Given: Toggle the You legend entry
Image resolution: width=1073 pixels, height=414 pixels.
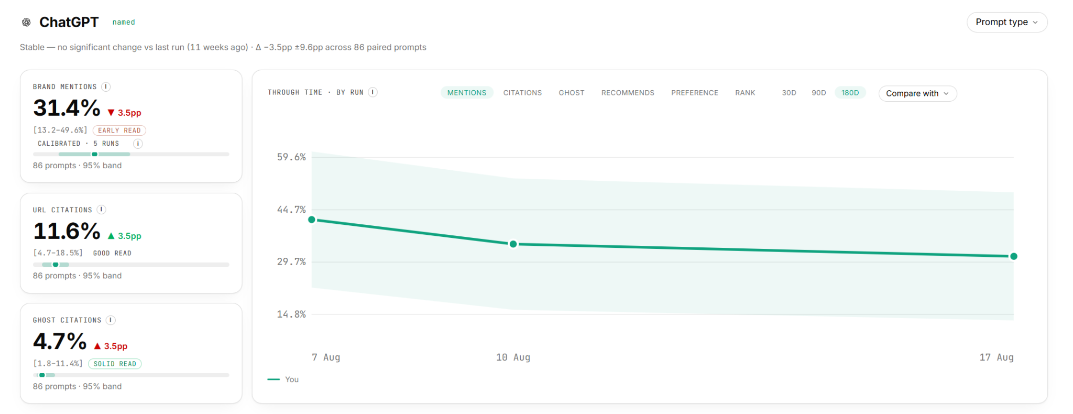Looking at the screenshot, I should click(283, 379).
